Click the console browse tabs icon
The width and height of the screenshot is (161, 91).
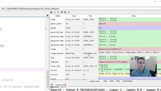[52, 85]
